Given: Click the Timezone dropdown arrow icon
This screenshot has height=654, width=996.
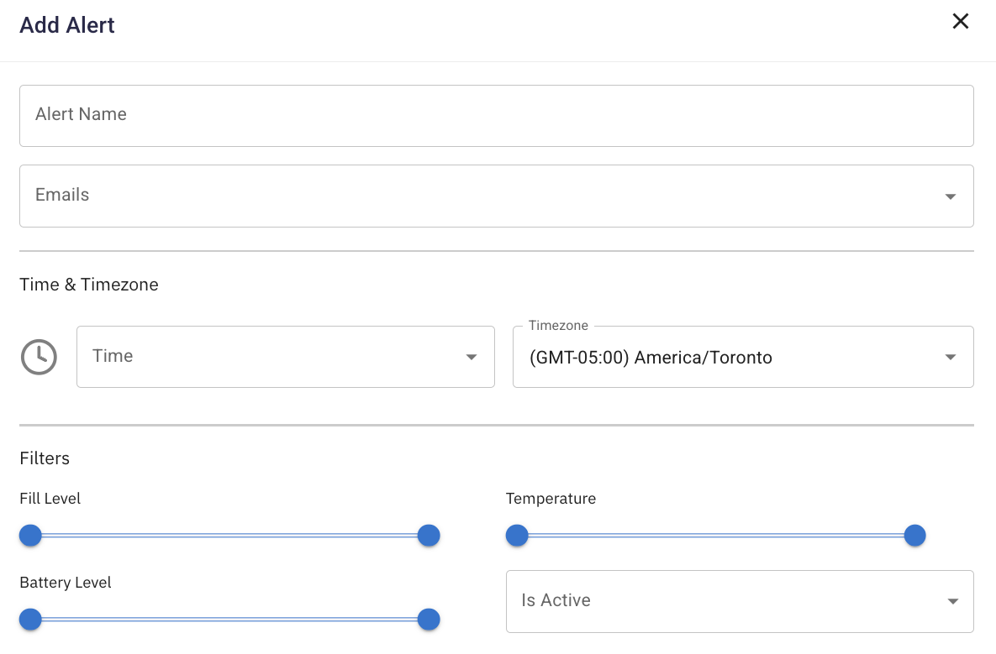Looking at the screenshot, I should [x=951, y=358].
